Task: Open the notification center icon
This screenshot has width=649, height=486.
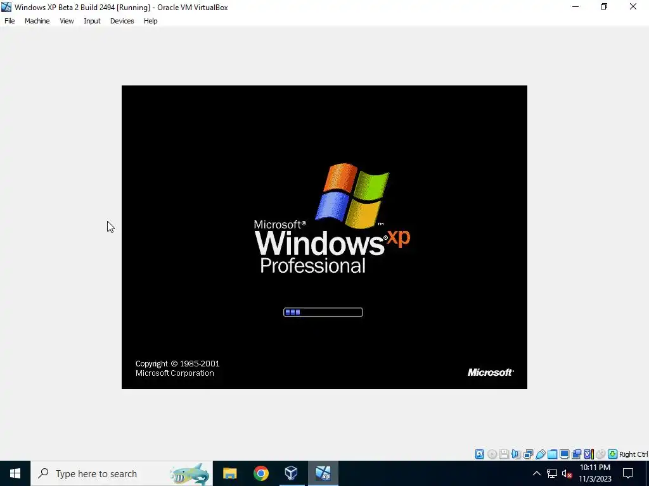Action: (x=628, y=473)
